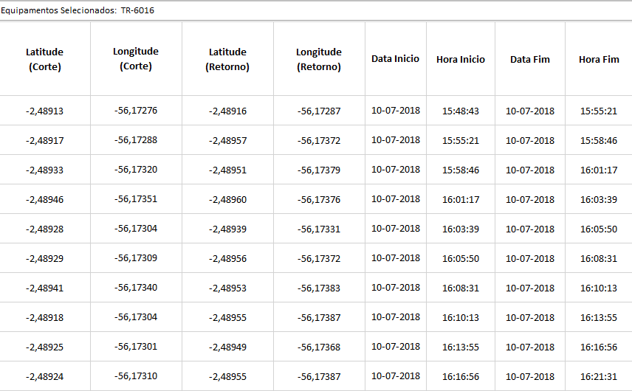Click the longitude cell -56,17276
The width and height of the screenshot is (632, 391).
(x=136, y=111)
